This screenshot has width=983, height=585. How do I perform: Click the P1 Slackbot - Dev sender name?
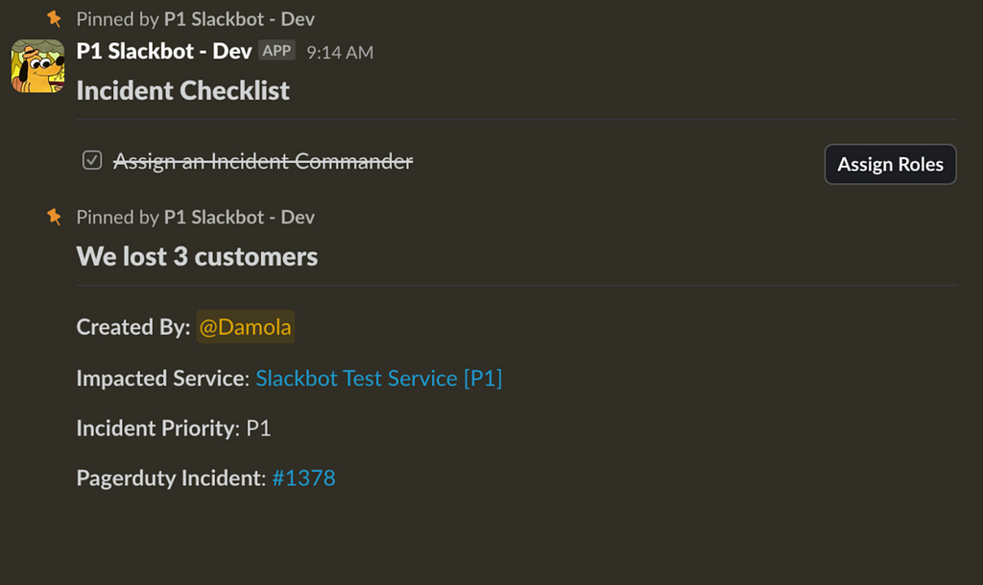[x=164, y=51]
